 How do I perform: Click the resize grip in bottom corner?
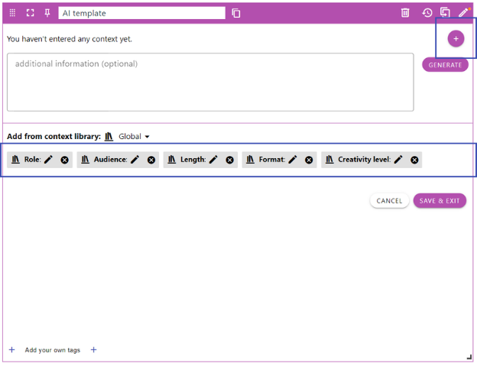tap(469, 357)
